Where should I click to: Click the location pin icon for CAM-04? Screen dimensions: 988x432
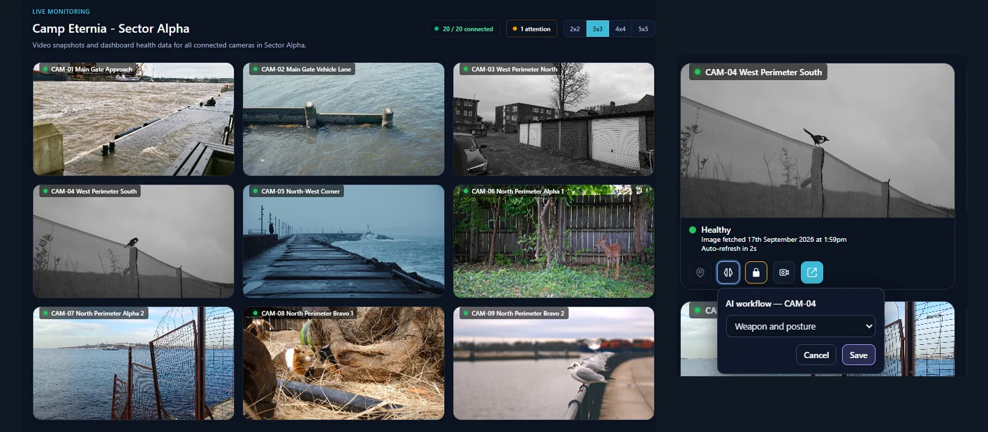coord(700,272)
